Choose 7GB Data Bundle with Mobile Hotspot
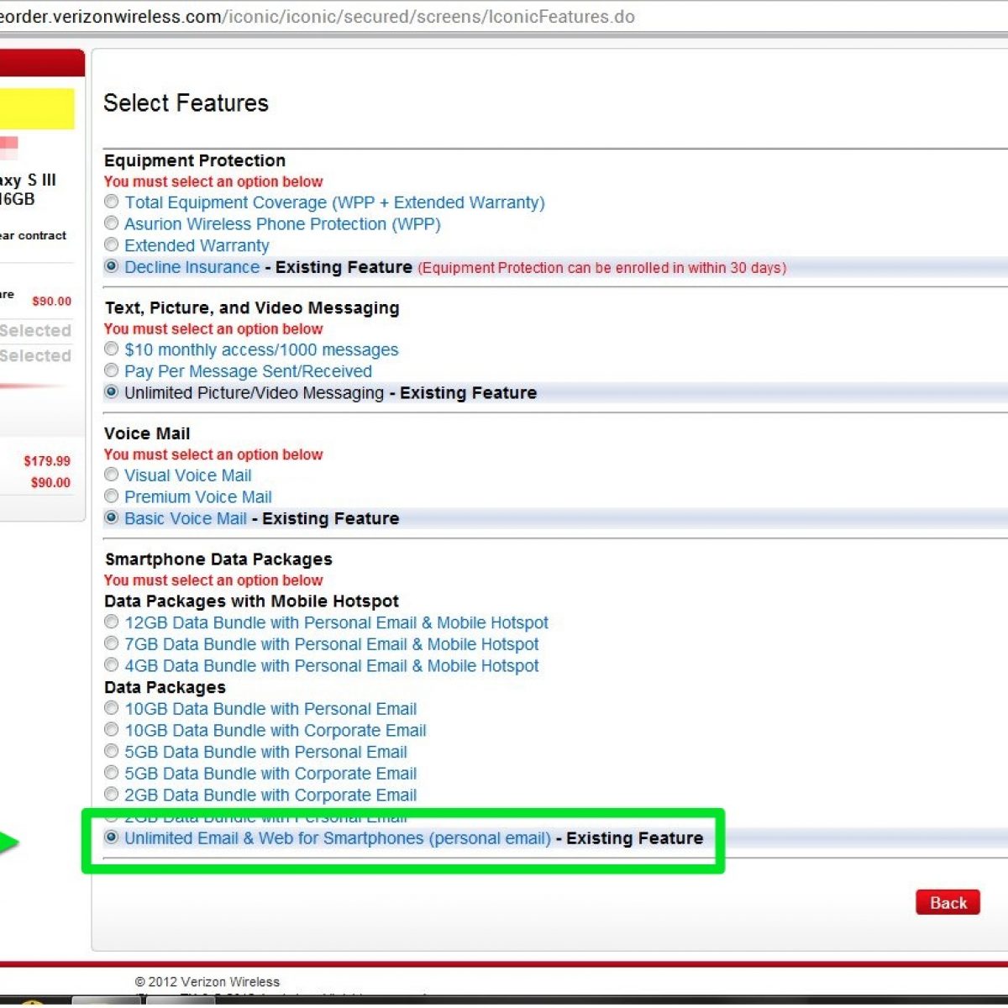The height and width of the screenshot is (1008, 1008). 111,643
